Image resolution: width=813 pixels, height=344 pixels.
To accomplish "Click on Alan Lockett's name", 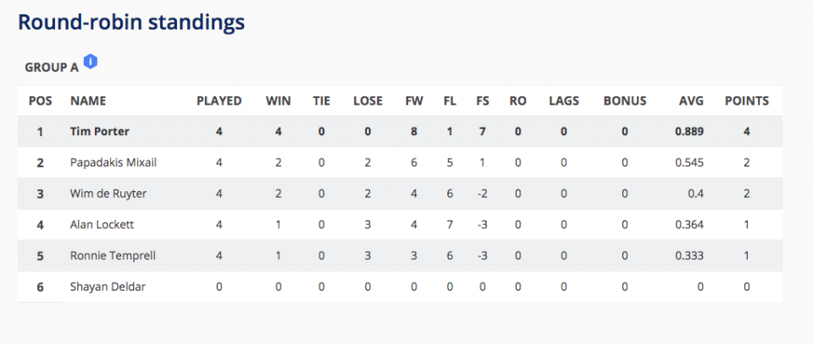I will point(102,225).
